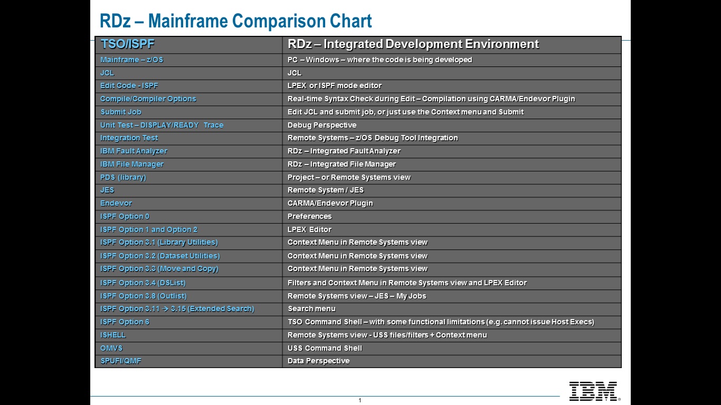The height and width of the screenshot is (405, 721).
Task: Click the 'CARMA/Endevor Plugin' cell
Action: coord(452,203)
